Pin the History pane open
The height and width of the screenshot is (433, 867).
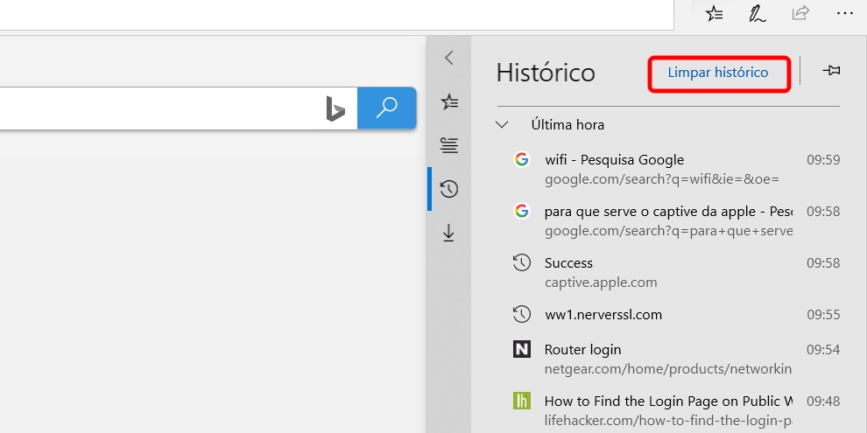[831, 71]
